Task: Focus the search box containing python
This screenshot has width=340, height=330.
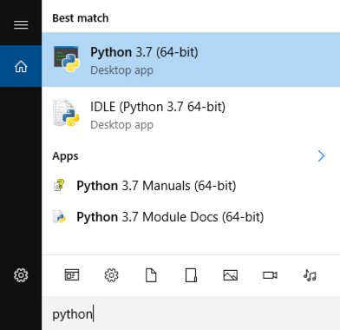Action: click(x=191, y=313)
